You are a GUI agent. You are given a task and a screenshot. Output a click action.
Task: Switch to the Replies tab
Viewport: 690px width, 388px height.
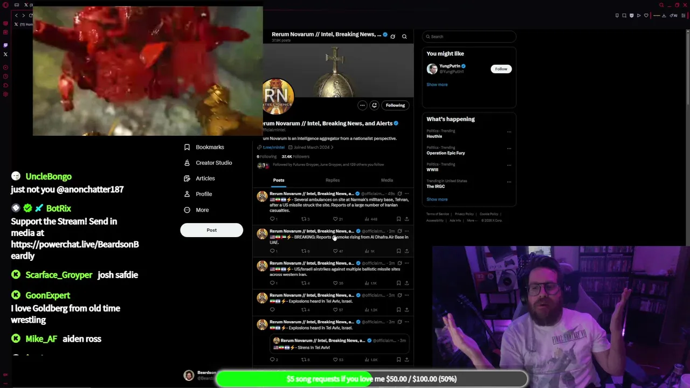[333, 180]
